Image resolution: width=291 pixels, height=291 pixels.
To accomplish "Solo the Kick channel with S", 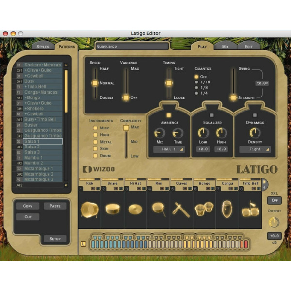I will tap(98, 188).
